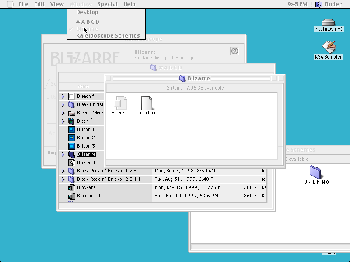Click the Mon, Sep 7, 1998 date cell
This screenshot has width=350, height=262.
[x=185, y=171]
